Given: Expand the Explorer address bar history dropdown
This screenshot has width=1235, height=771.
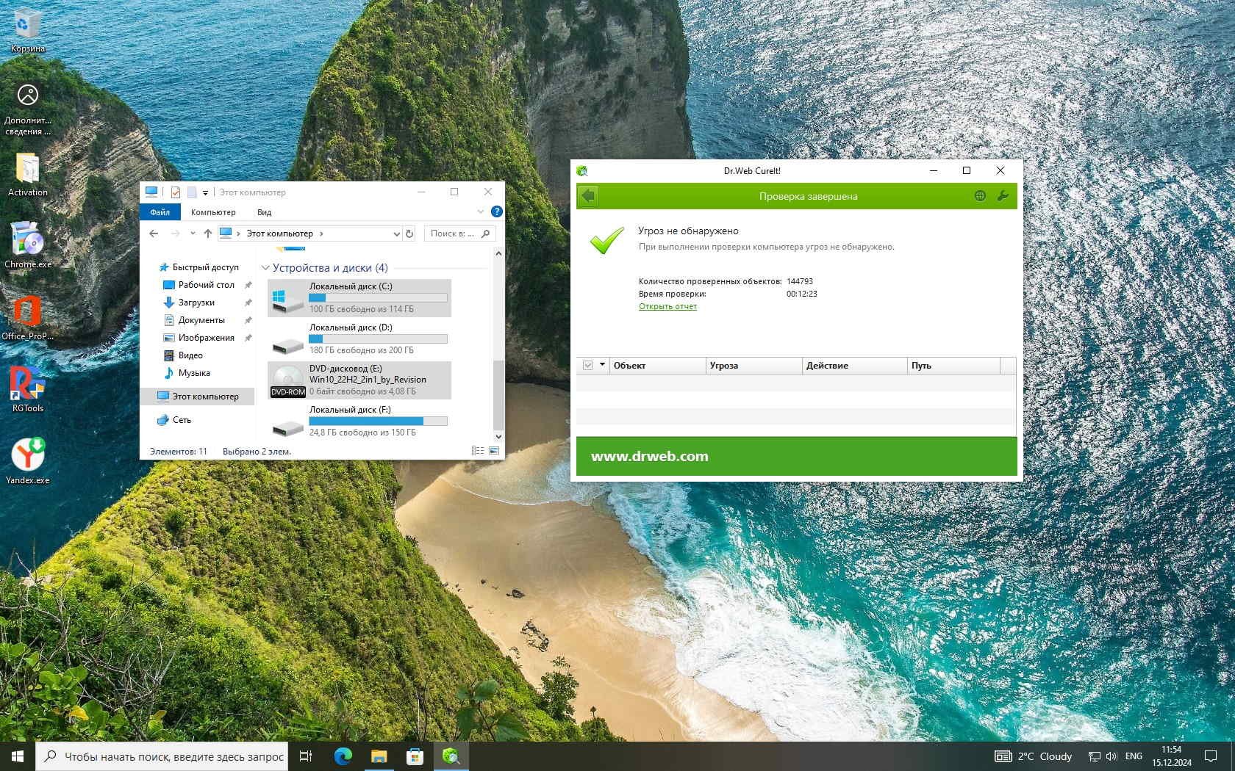Looking at the screenshot, I should click(x=396, y=234).
